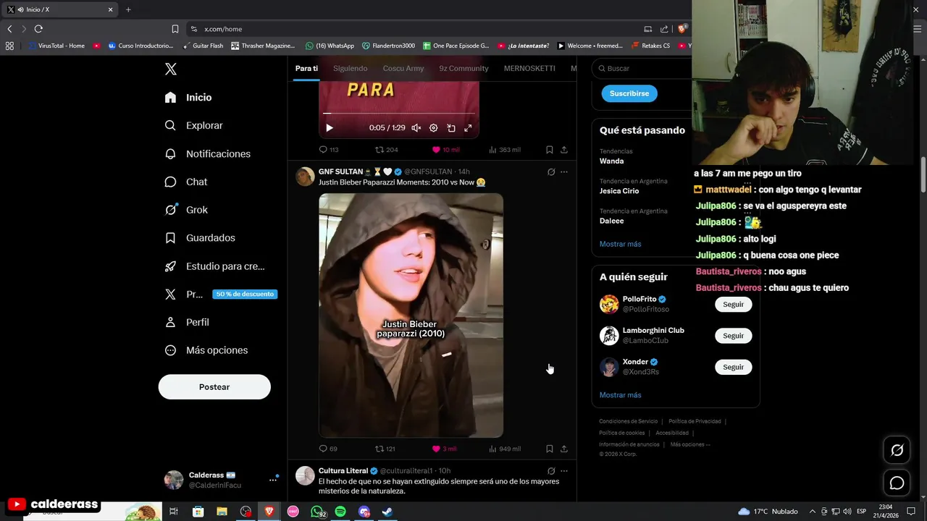
Task: Repost the post with 121 reposts
Action: pyautogui.click(x=385, y=449)
